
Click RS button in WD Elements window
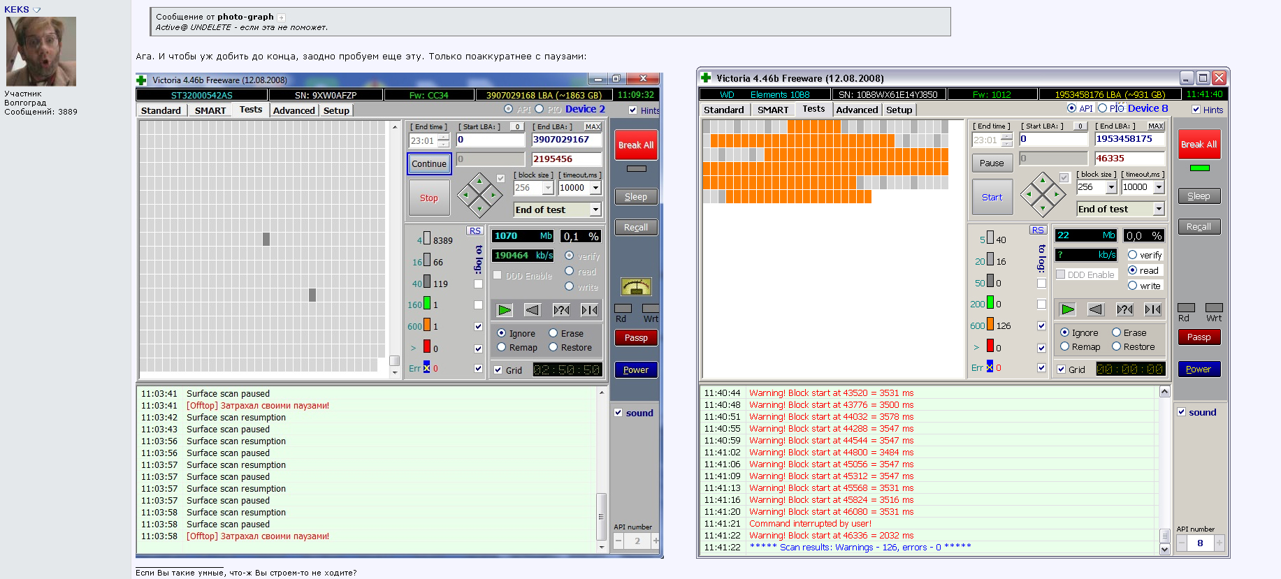point(1037,230)
